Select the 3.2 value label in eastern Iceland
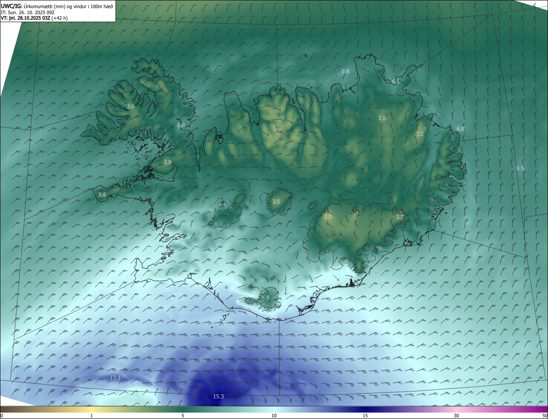 [420, 134]
